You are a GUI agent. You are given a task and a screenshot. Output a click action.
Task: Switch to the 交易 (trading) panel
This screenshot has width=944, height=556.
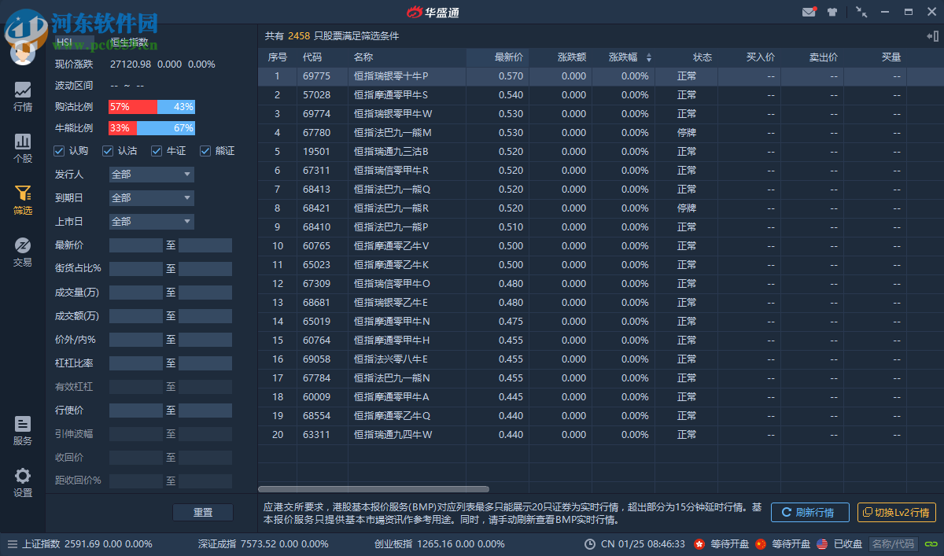click(22, 252)
